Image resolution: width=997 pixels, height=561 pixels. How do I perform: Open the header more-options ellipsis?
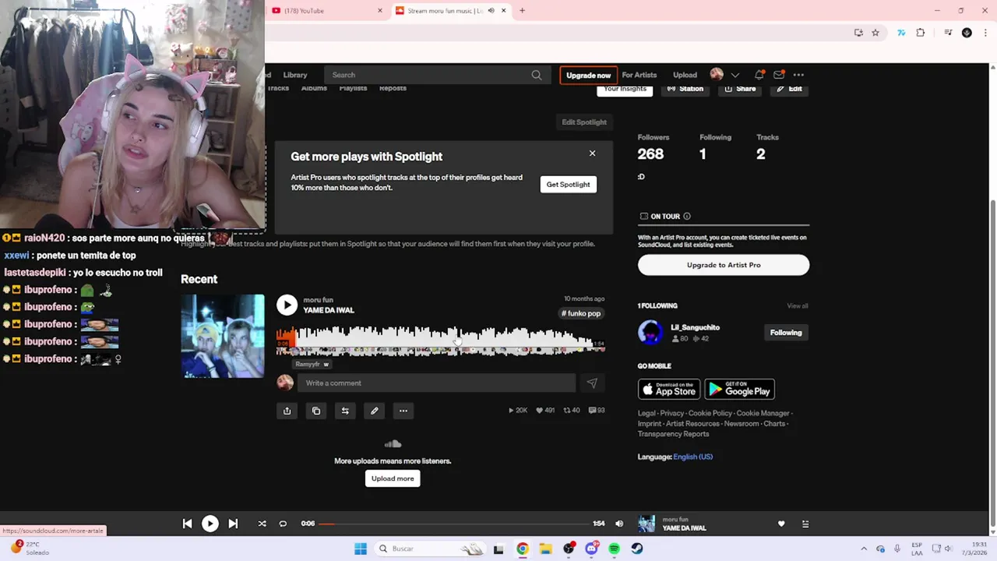pyautogui.click(x=798, y=75)
